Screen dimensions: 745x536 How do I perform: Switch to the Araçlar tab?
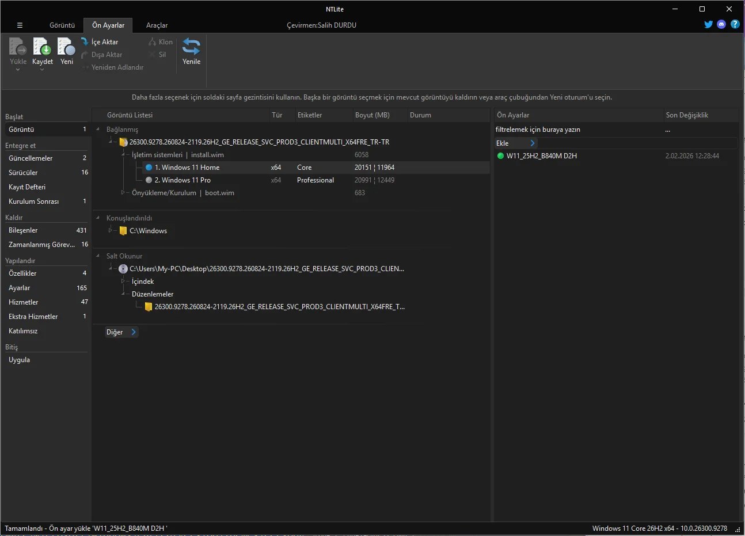pos(157,25)
